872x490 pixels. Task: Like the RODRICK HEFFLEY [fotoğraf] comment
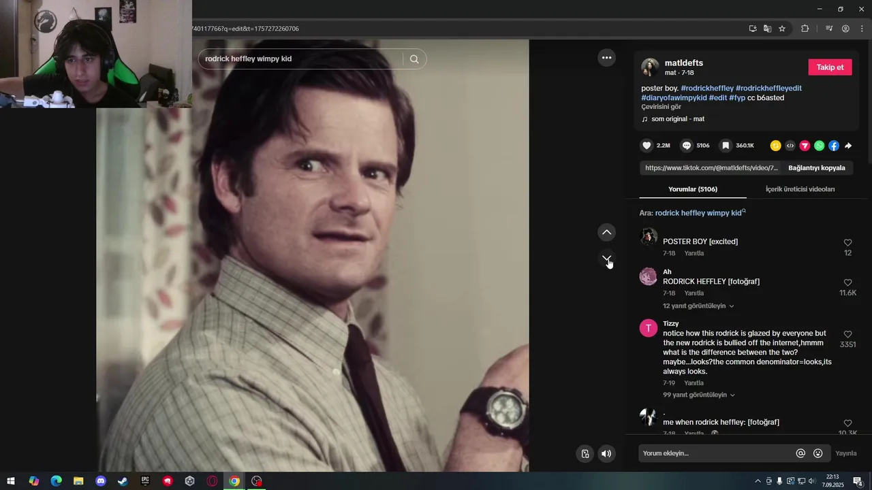click(x=848, y=282)
